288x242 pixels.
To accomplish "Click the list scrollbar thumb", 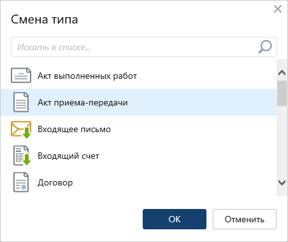I will pos(282,93).
